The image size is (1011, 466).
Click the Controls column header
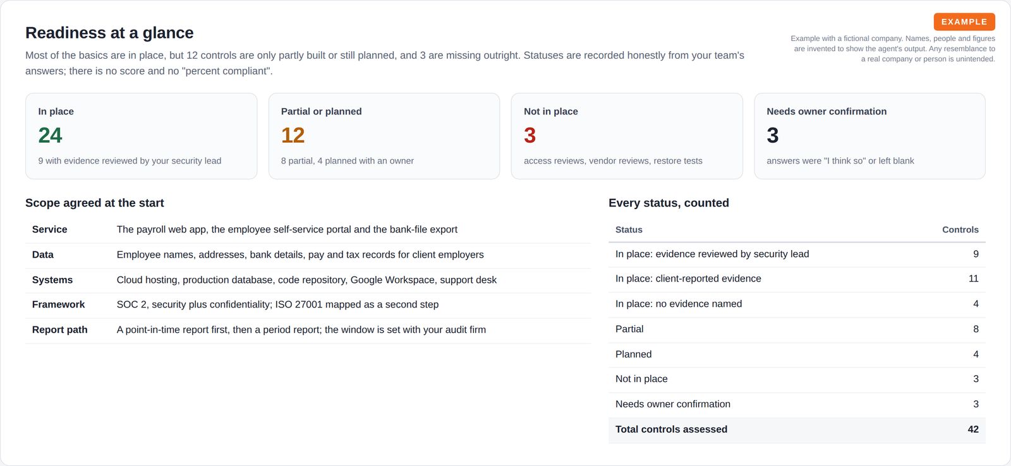pyautogui.click(x=960, y=230)
